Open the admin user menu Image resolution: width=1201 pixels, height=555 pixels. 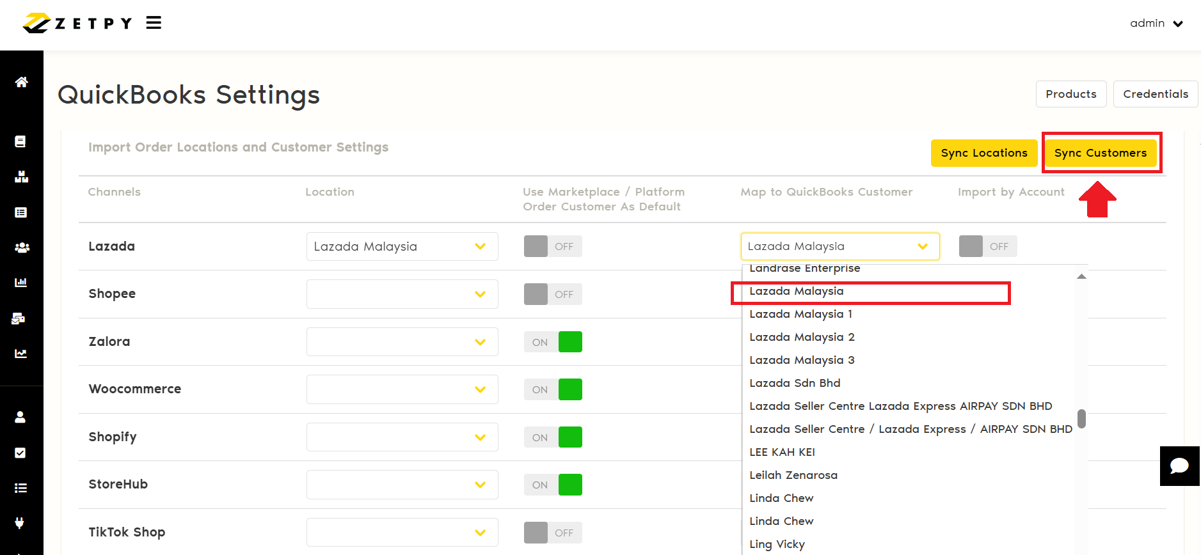coord(1156,24)
